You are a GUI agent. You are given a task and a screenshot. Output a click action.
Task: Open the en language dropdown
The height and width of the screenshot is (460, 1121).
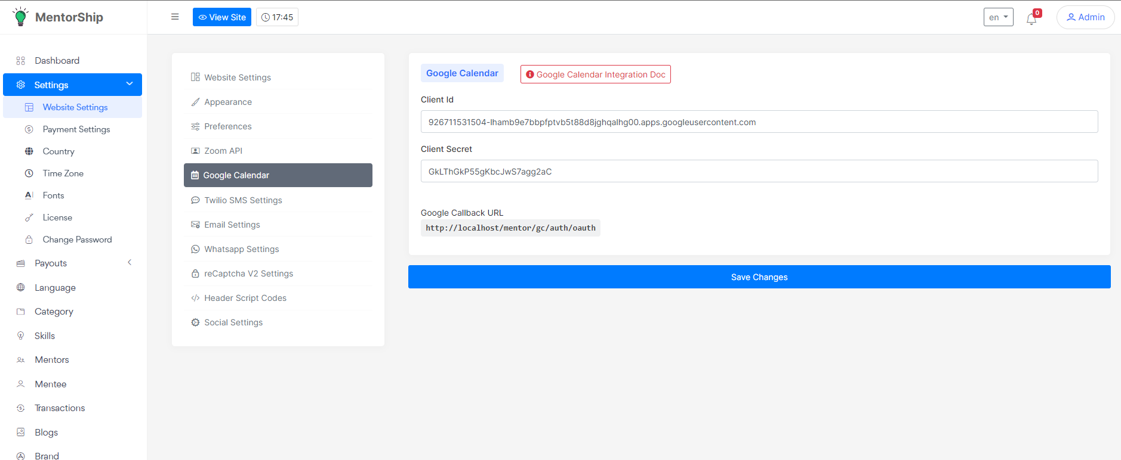(998, 17)
